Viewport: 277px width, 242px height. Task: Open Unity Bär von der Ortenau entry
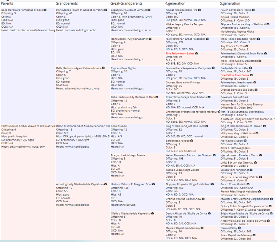coord(237,163)
